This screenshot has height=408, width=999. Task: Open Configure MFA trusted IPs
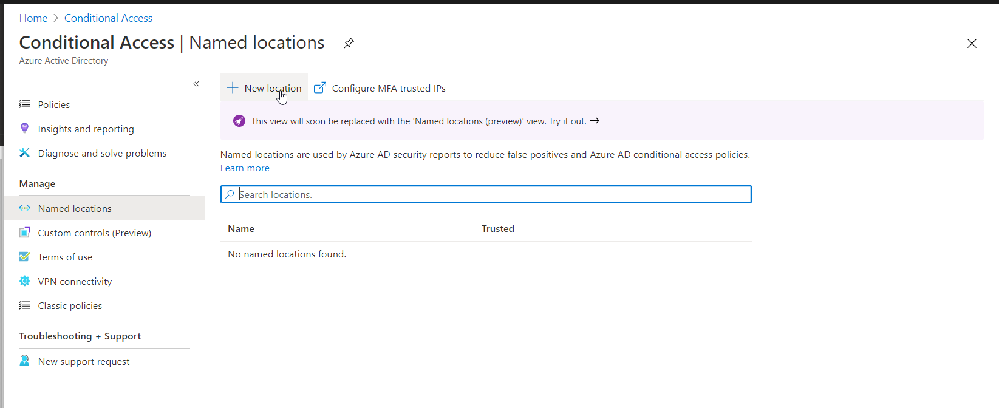(389, 88)
